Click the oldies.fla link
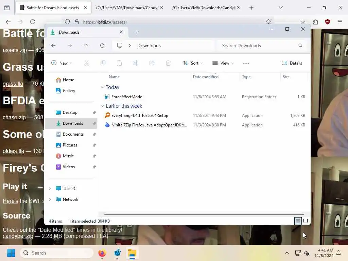This screenshot has width=348, height=261. click(13, 151)
